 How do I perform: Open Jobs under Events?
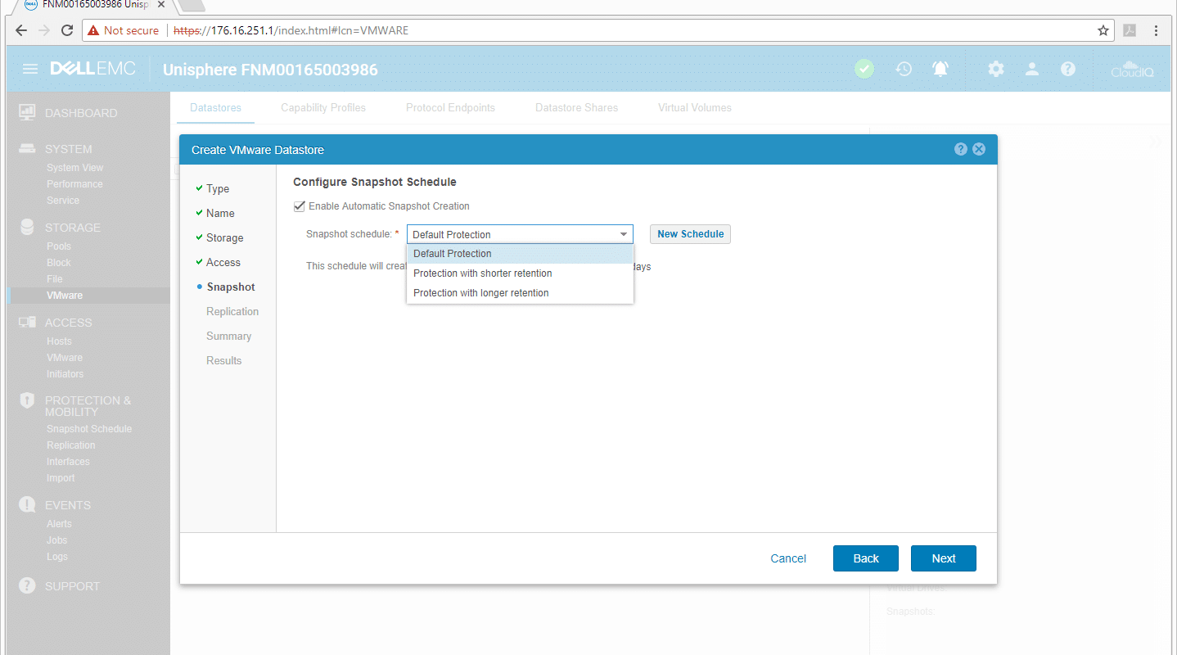(57, 540)
